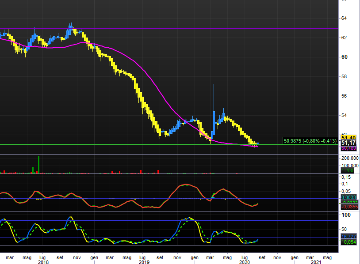
Task: Select the purple horizontal resistance line
Action: pyautogui.click(x=169, y=28)
